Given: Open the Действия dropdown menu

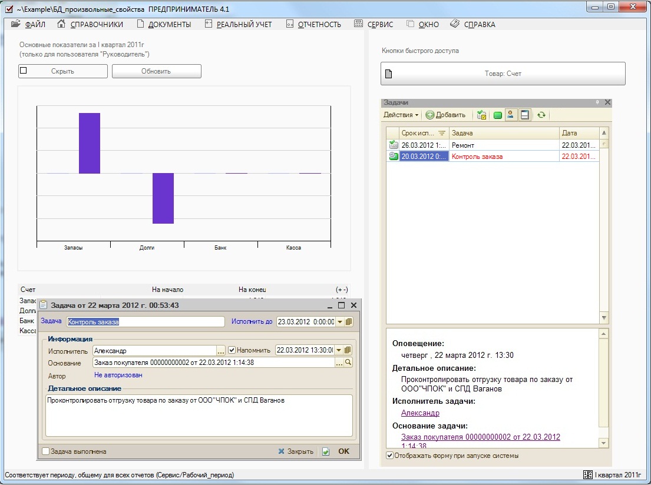Looking at the screenshot, I should click(401, 115).
